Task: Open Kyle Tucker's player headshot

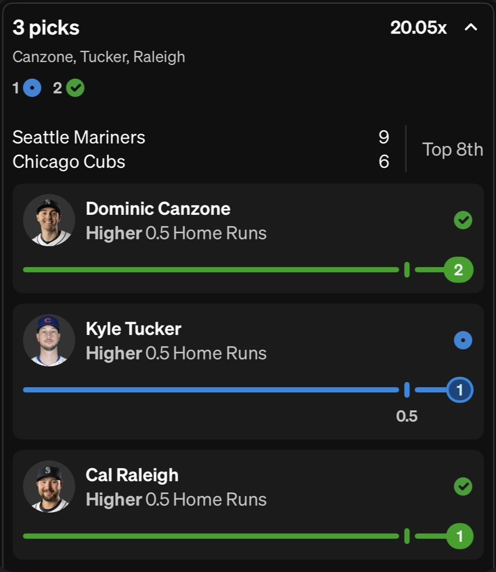Action: (x=49, y=341)
